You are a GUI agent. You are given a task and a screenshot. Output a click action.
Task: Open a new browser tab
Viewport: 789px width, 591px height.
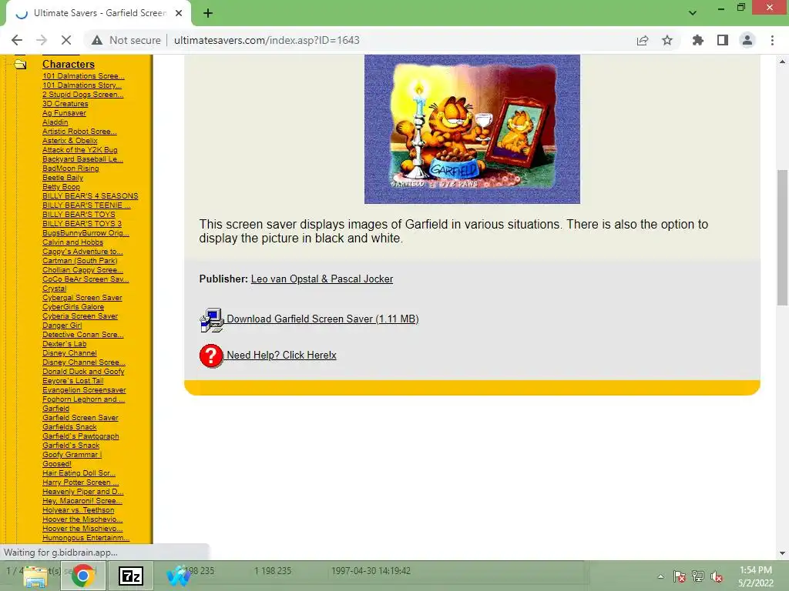pyautogui.click(x=208, y=14)
